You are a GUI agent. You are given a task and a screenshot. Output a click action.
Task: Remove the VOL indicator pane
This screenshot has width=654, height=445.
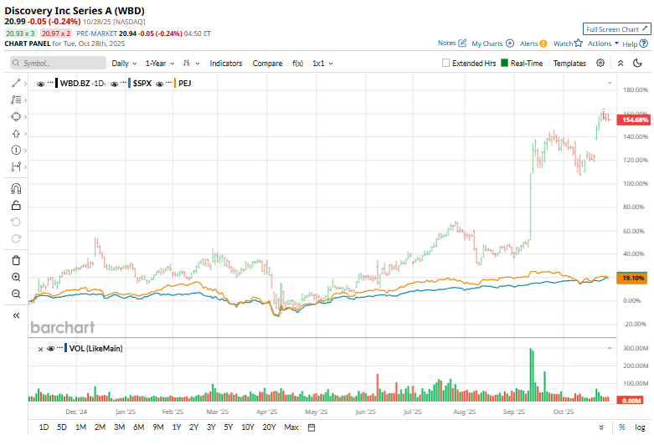pos(40,349)
